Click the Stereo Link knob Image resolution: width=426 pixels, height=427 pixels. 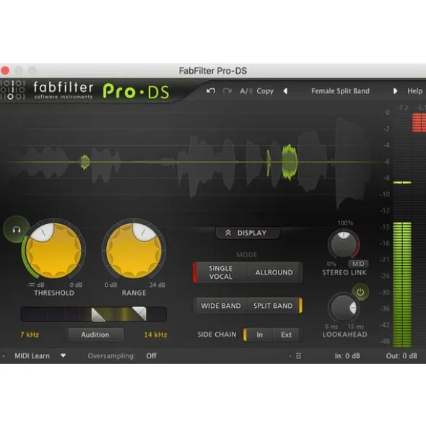[x=344, y=244]
